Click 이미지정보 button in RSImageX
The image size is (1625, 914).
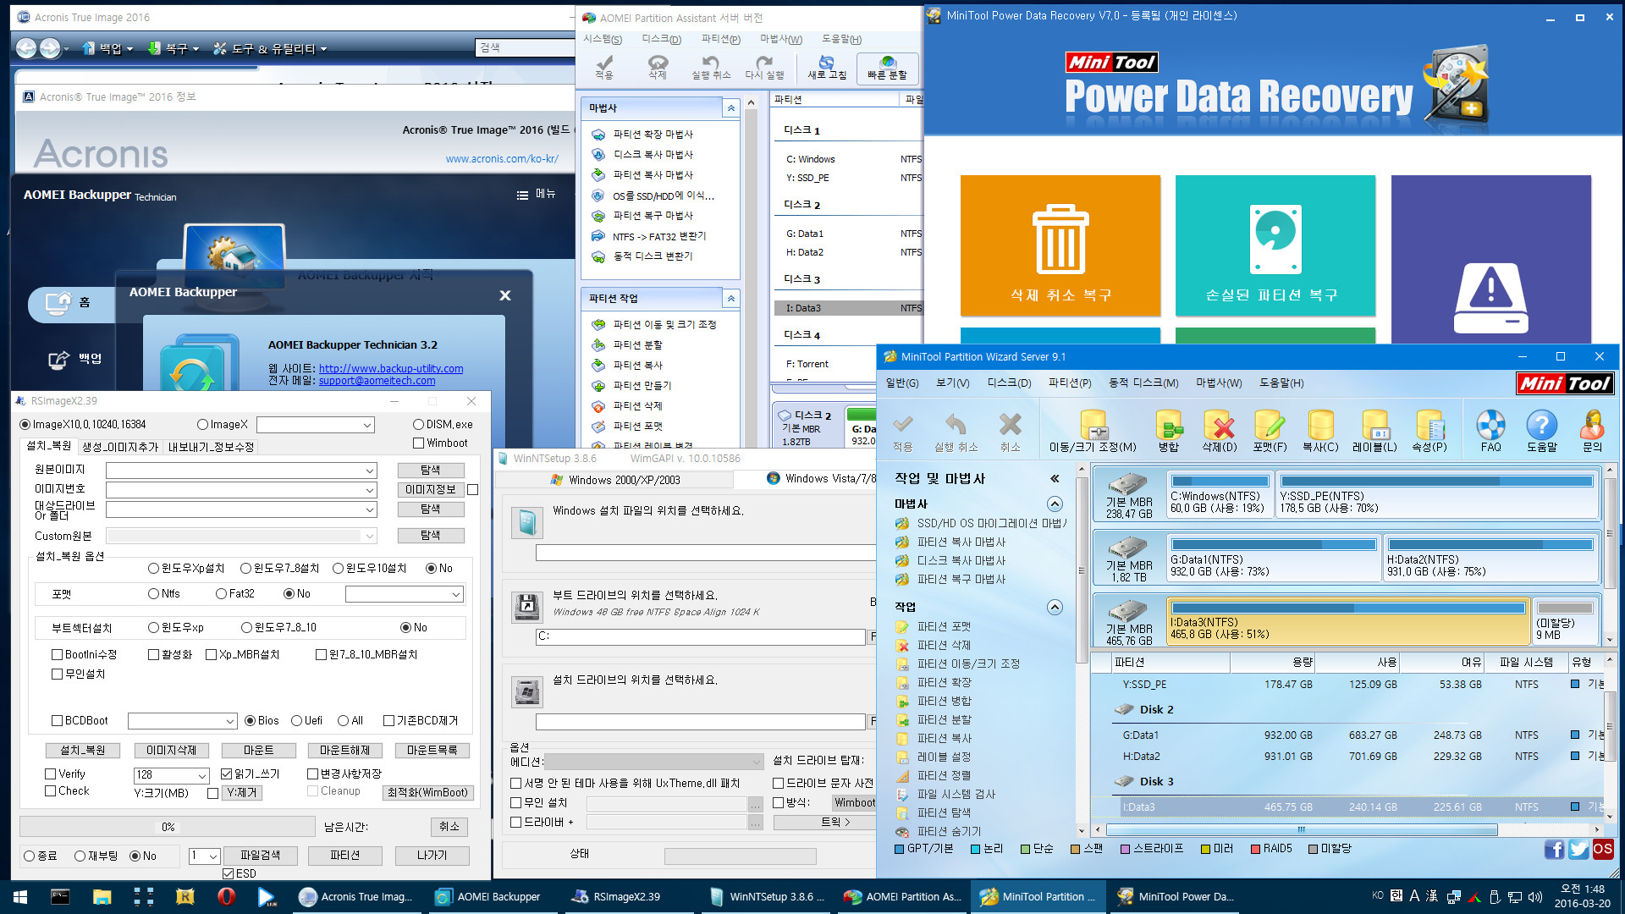(431, 490)
